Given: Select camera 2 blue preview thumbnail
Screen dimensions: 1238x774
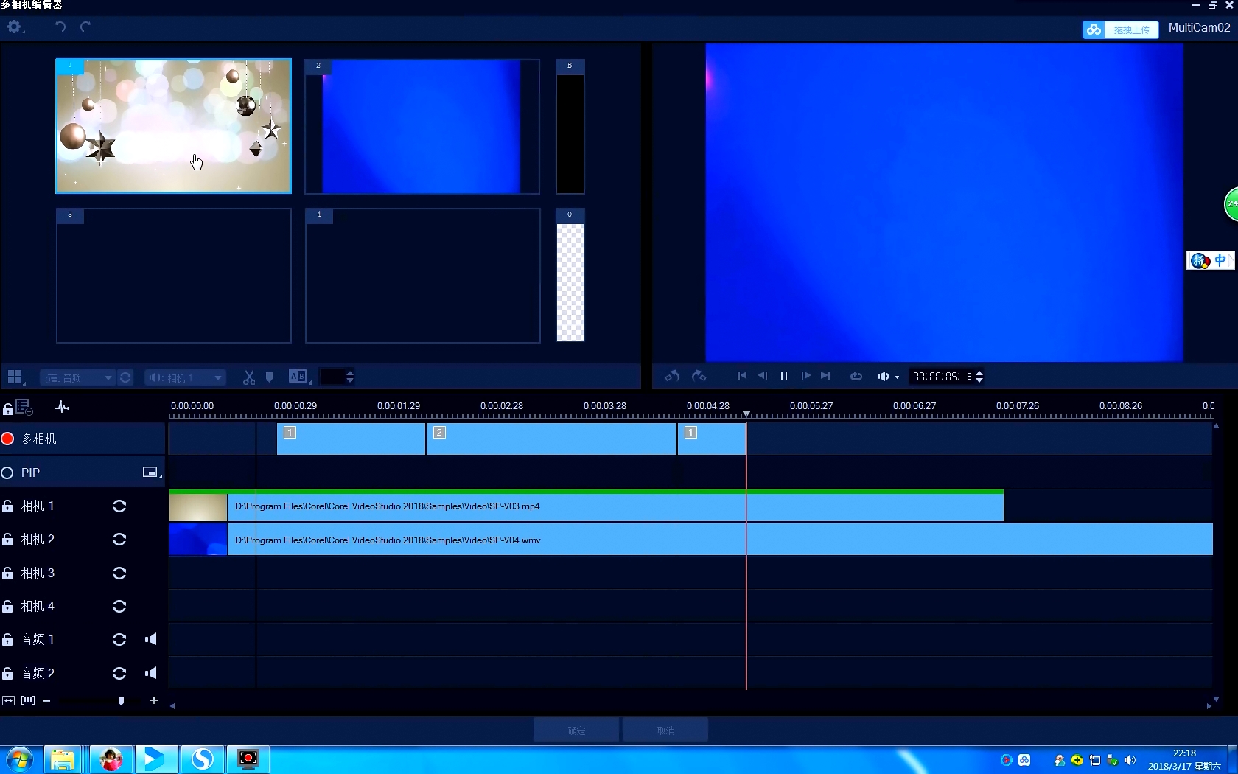Looking at the screenshot, I should 422,127.
